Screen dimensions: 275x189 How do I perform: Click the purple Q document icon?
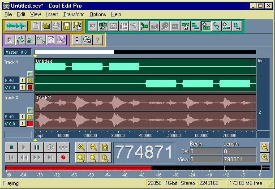tap(51, 40)
